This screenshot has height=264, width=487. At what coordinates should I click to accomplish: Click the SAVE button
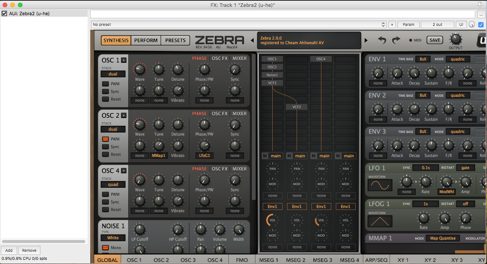tap(434, 40)
